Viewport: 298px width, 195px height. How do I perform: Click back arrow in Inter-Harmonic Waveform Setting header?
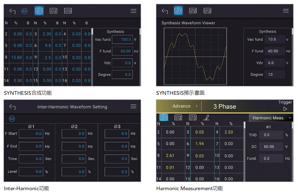12,107
